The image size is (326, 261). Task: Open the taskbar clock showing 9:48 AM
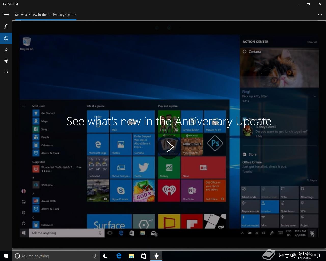(304, 256)
